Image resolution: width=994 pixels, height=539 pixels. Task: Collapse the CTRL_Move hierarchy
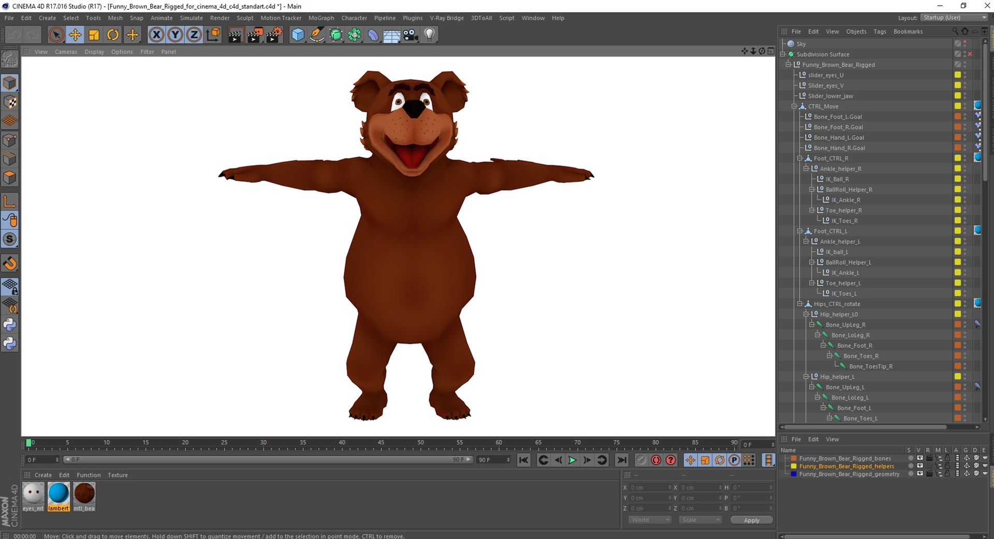(x=794, y=106)
